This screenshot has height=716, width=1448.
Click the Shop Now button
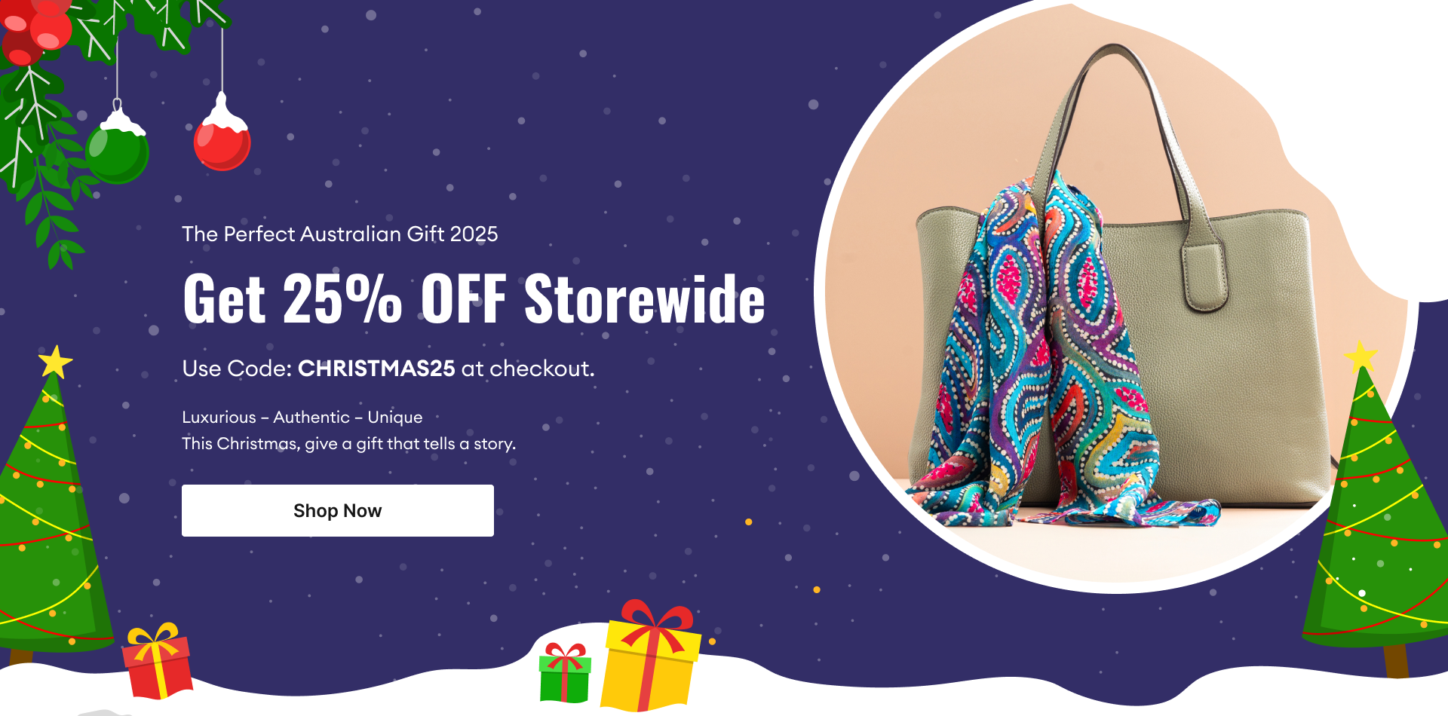337,510
